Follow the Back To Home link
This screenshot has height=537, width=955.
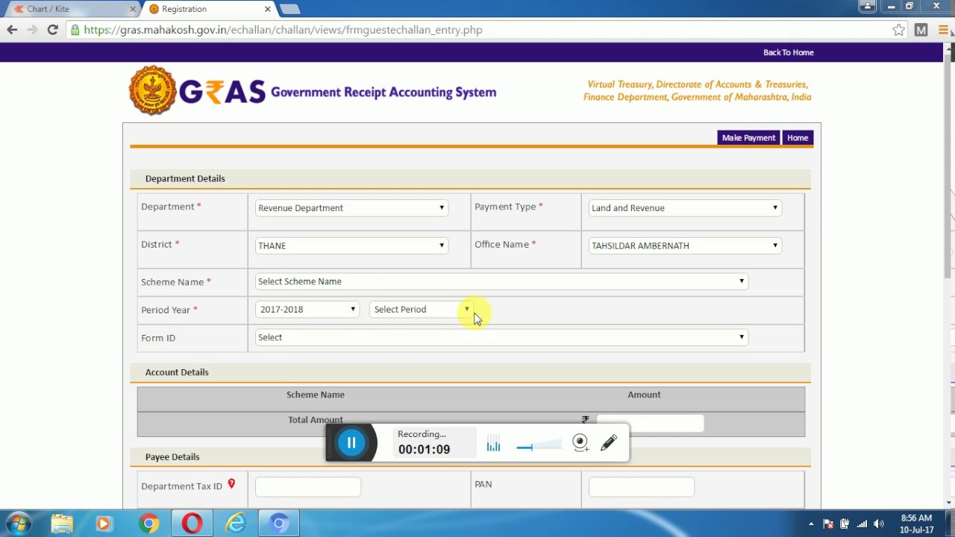(788, 52)
